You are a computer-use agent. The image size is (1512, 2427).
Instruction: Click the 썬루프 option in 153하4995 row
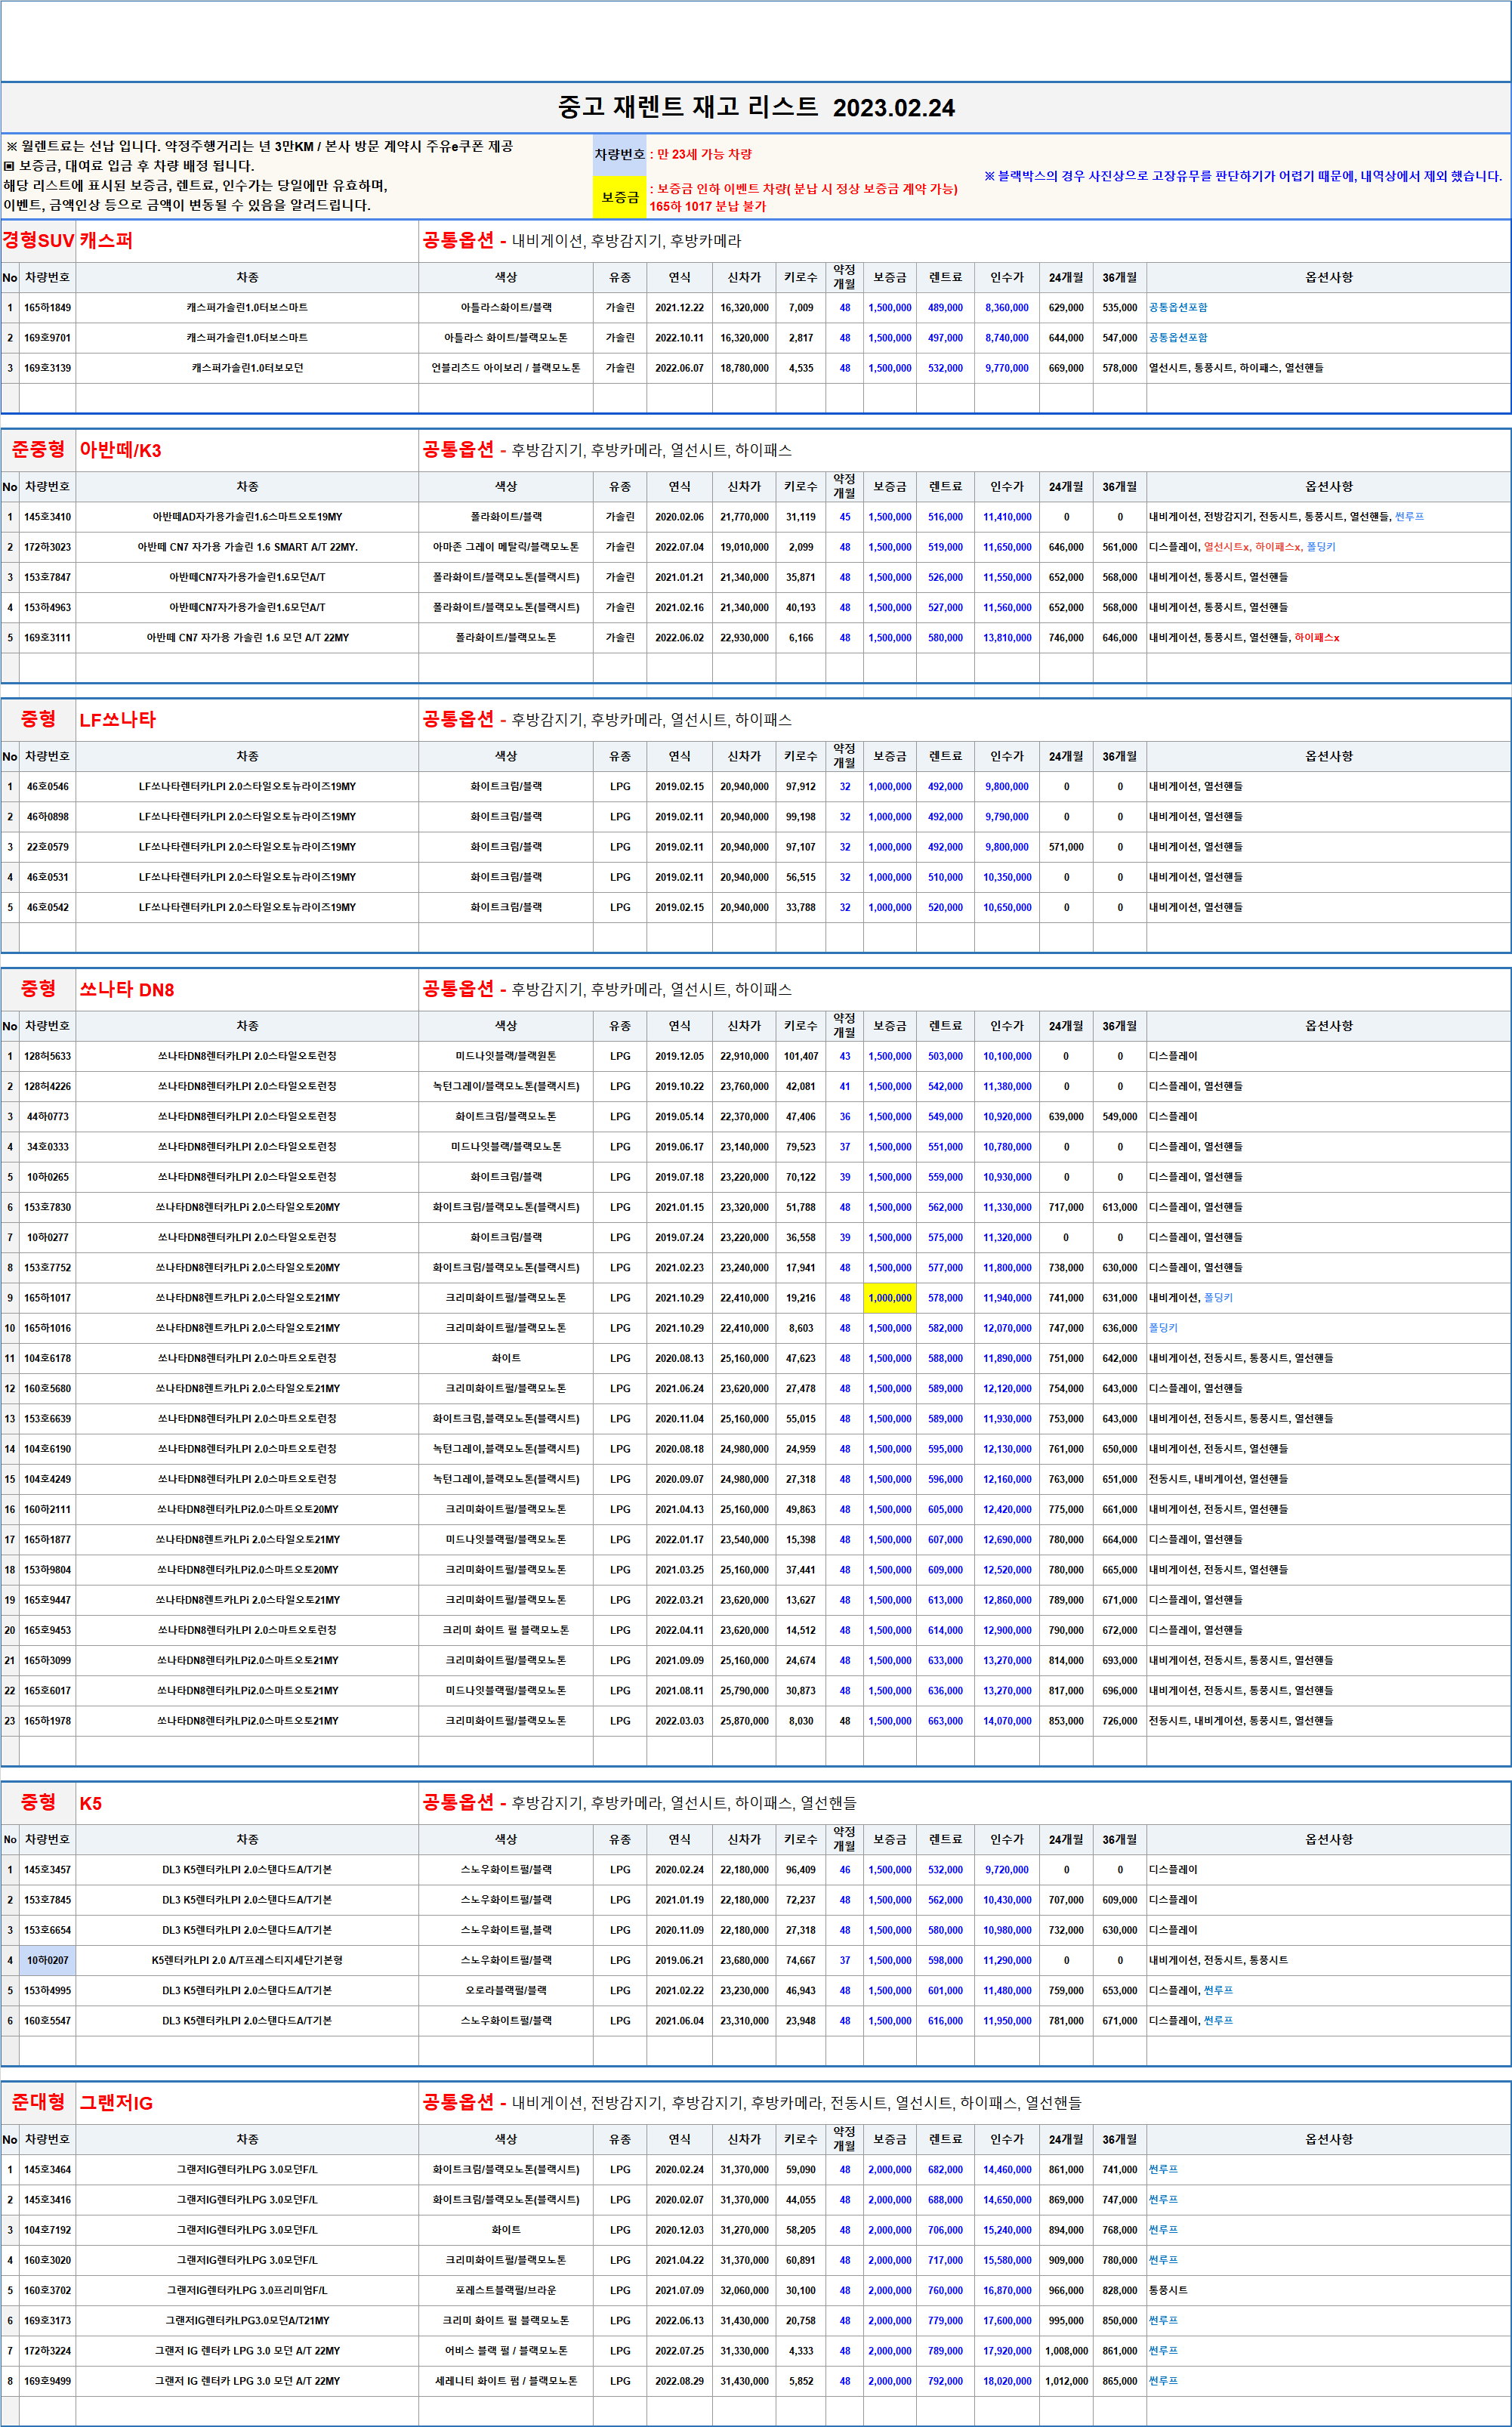point(1218,1990)
